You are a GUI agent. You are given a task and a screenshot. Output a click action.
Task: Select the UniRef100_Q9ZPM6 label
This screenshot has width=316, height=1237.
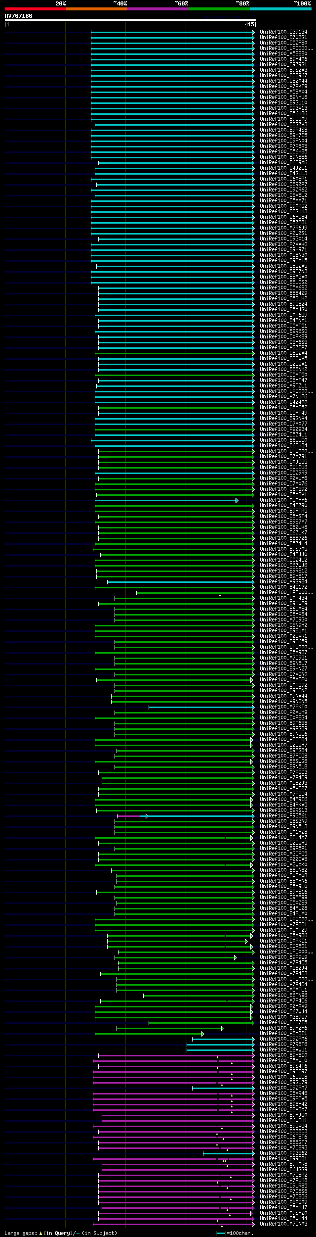pos(283,1039)
